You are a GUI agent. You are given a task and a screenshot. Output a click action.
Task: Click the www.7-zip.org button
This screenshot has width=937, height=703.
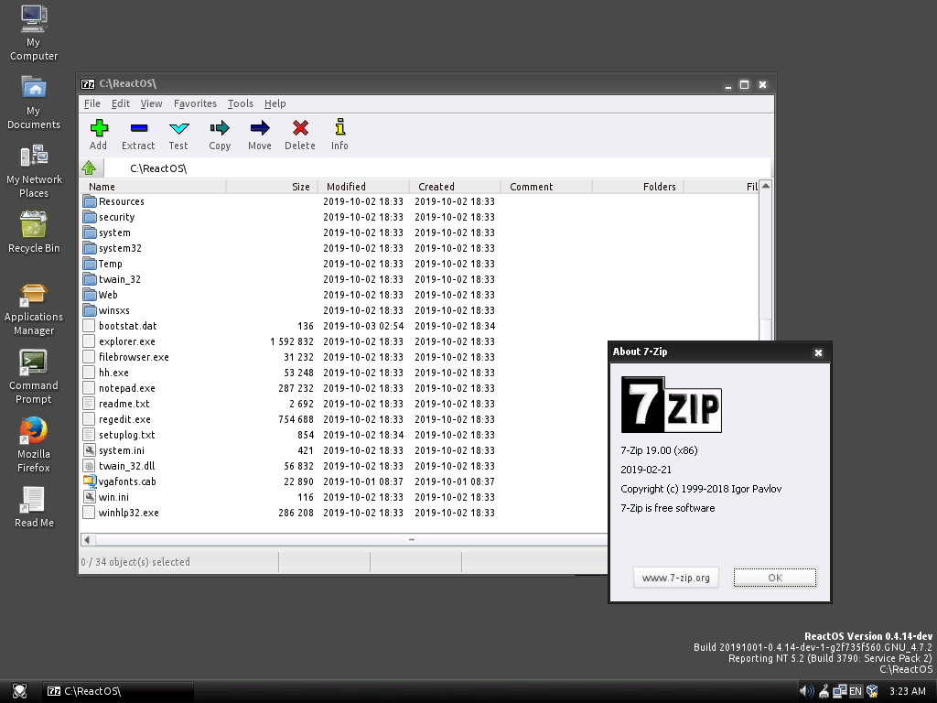(x=676, y=578)
